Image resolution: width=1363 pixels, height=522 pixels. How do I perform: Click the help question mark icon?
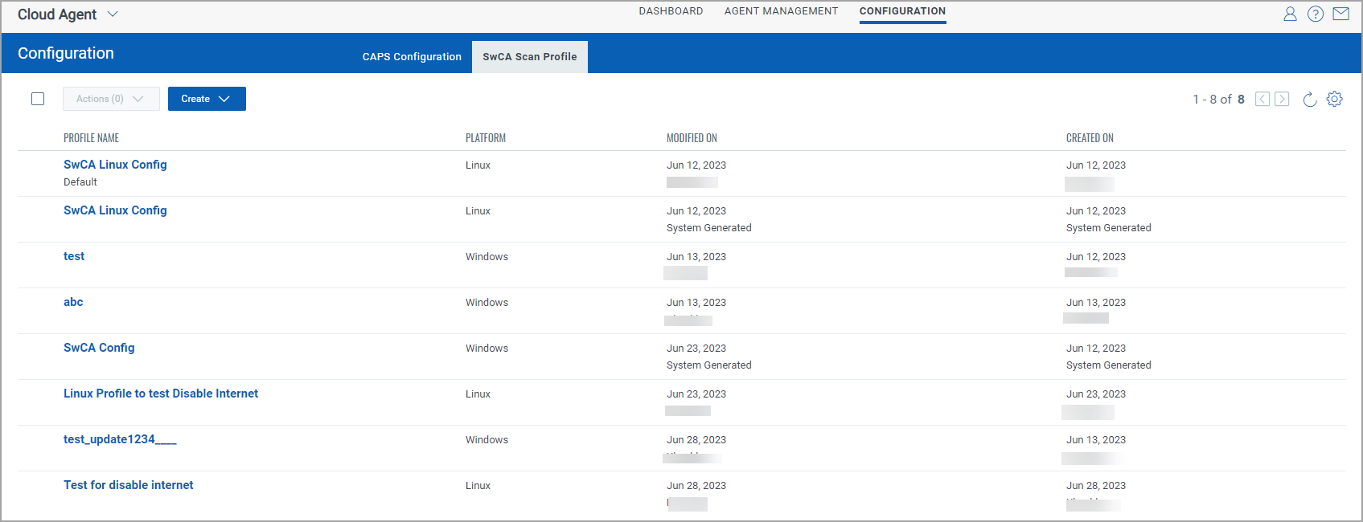pyautogui.click(x=1316, y=14)
